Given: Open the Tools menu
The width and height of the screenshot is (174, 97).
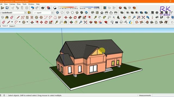Looking at the screenshot, I should click(x=24, y=4).
